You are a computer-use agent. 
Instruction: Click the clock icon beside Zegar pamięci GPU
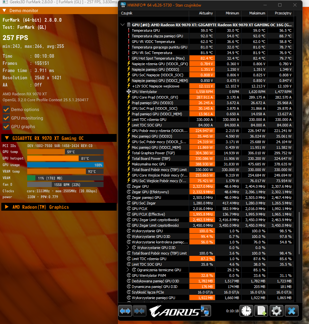(128, 198)
